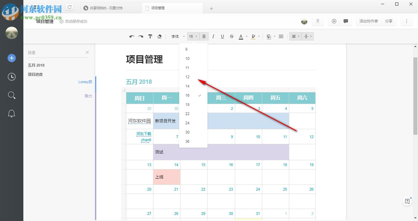Select the format painter tool
This screenshot has width=418, height=221.
pyautogui.click(x=150, y=36)
